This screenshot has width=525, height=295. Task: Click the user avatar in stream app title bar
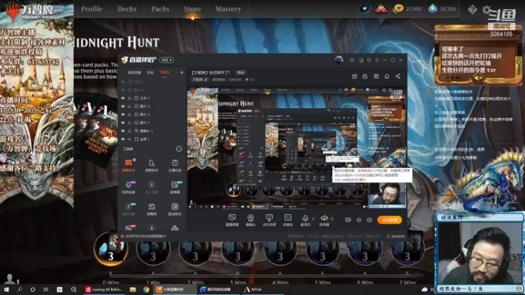(x=339, y=60)
